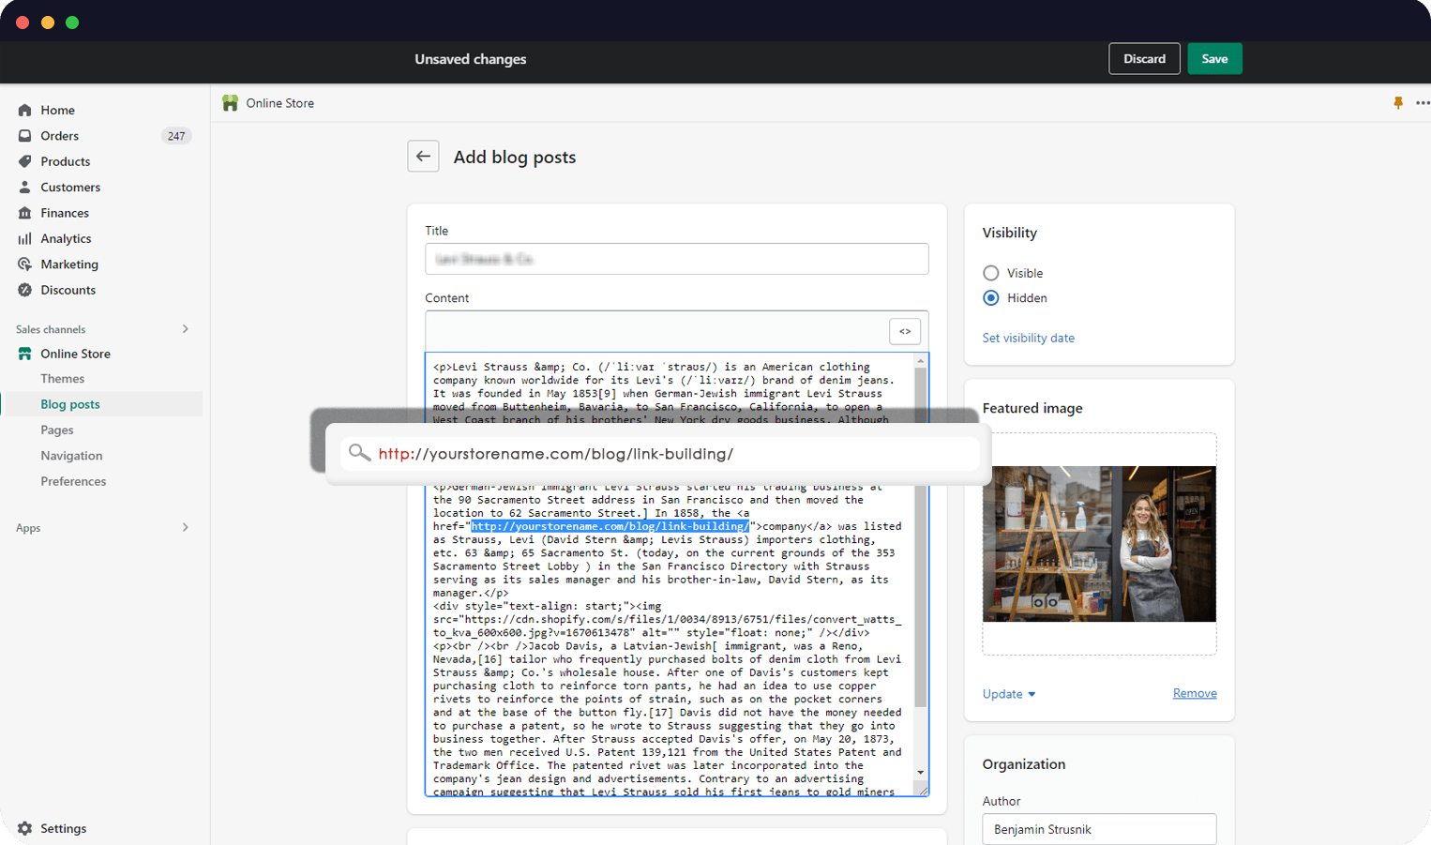Go to Discounts in the sidebar
The width and height of the screenshot is (1431, 845).
point(68,290)
